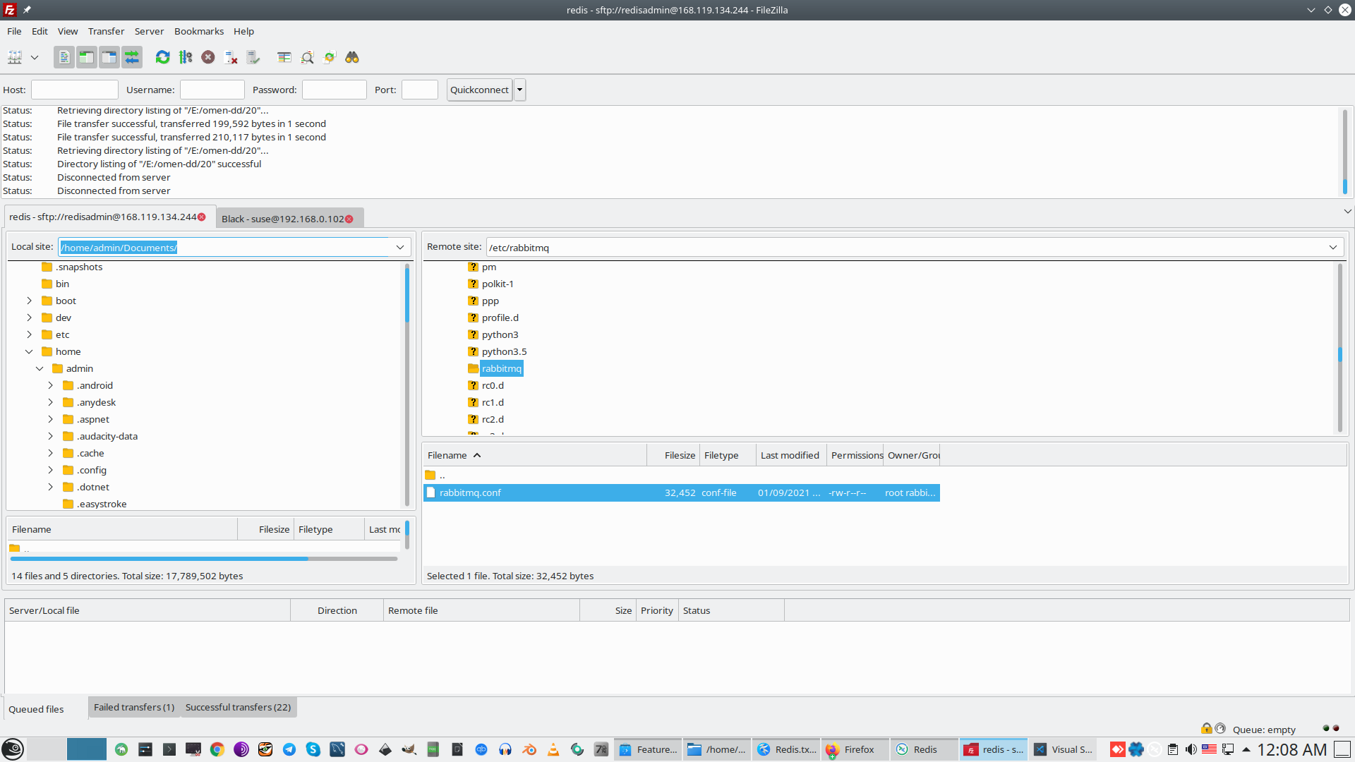Viewport: 1355px width, 762px height.
Task: Toggle the directory comparison icon
Action: point(307,57)
